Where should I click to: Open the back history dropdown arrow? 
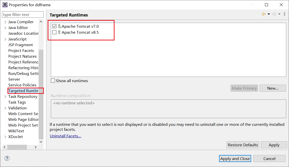269,14
